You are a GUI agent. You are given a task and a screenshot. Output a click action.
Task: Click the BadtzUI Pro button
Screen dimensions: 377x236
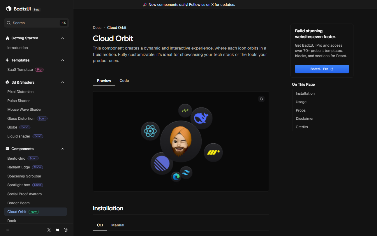[322, 69]
